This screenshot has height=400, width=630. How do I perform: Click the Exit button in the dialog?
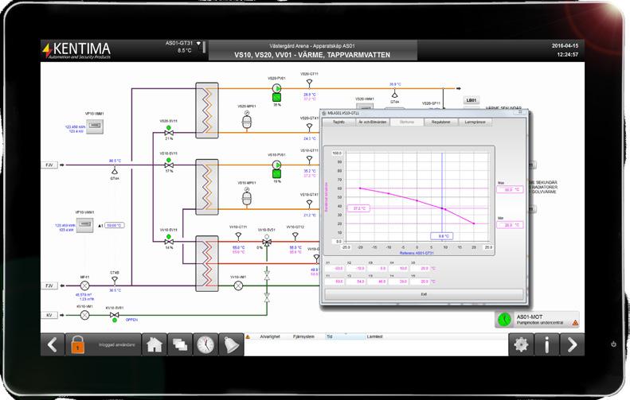click(x=424, y=294)
